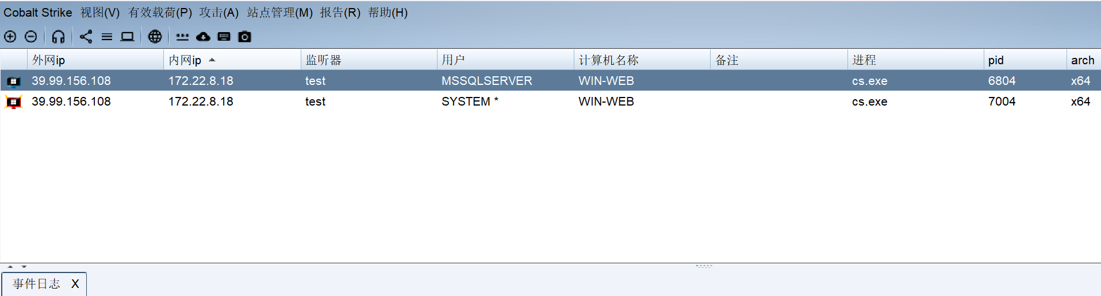Open the globe icon in the toolbar
Image resolution: width=1101 pixels, height=296 pixels.
(x=155, y=37)
